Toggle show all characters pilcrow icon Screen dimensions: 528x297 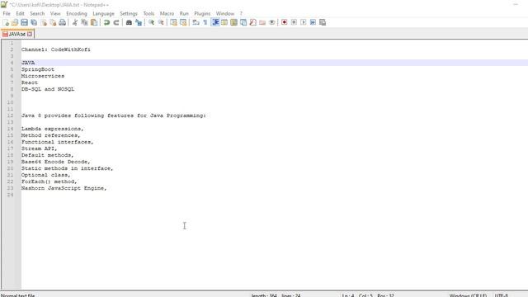[205, 22]
